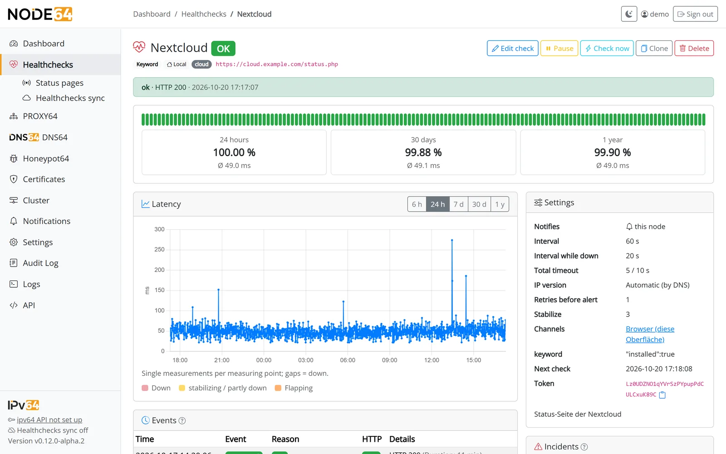Switch latency chart to 1 y
This screenshot has height=454, width=726.
point(500,204)
